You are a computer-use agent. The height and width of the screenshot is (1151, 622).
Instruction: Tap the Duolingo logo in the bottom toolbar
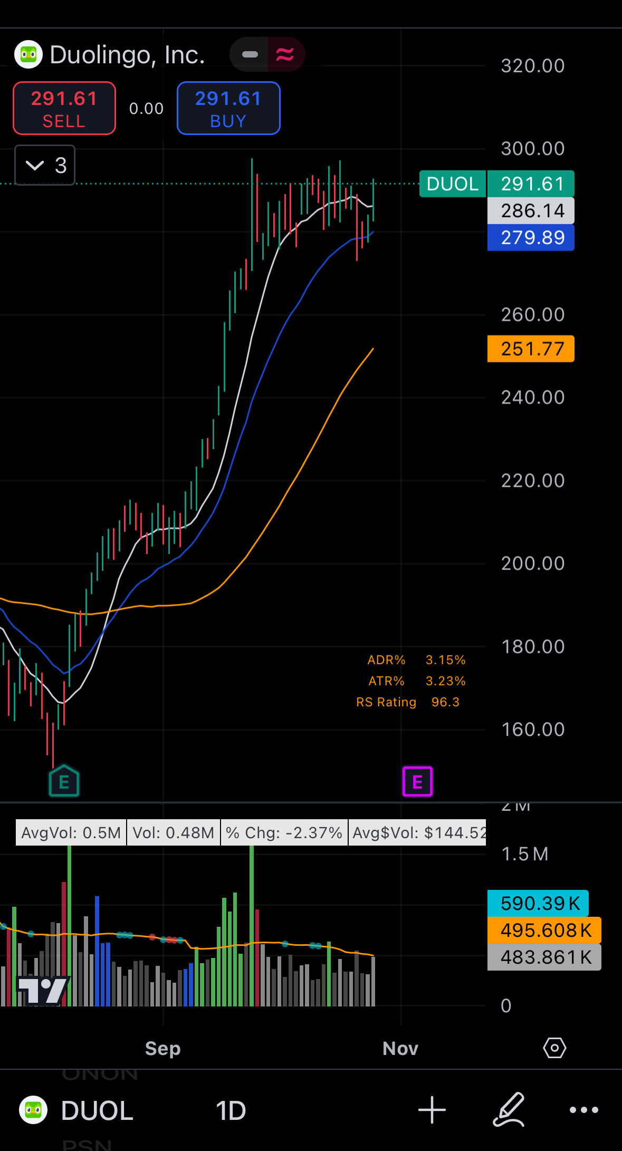[x=33, y=1110]
